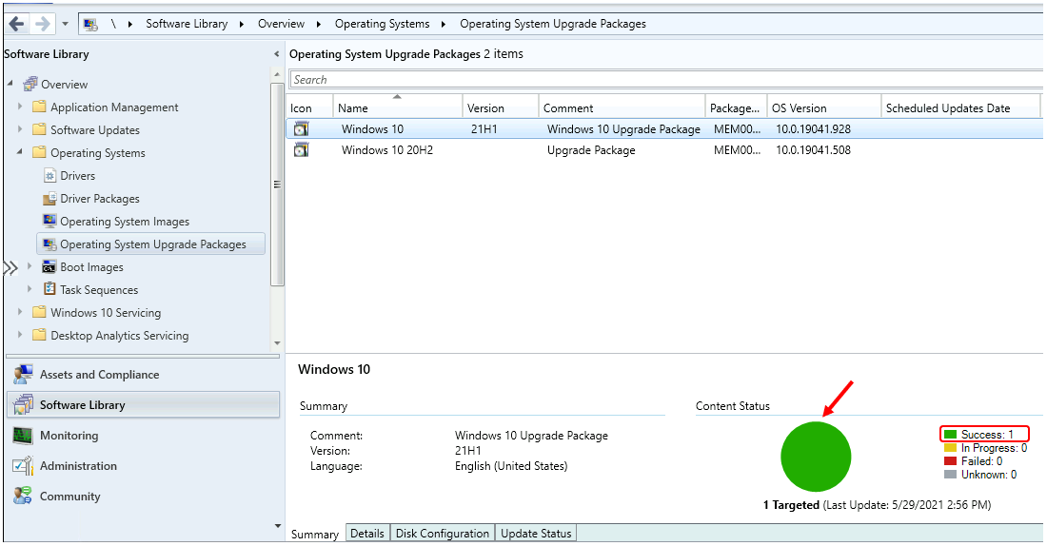Viewport: 1047px width, 546px height.
Task: Select the Application Management folder icon
Action: (39, 107)
